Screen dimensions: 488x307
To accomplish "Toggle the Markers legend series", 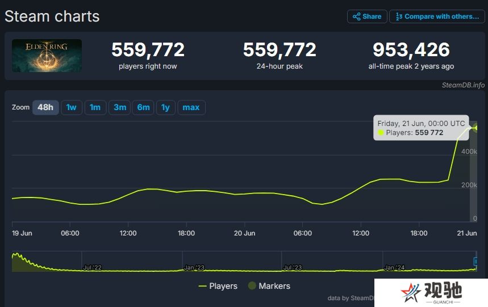I will (x=269, y=286).
